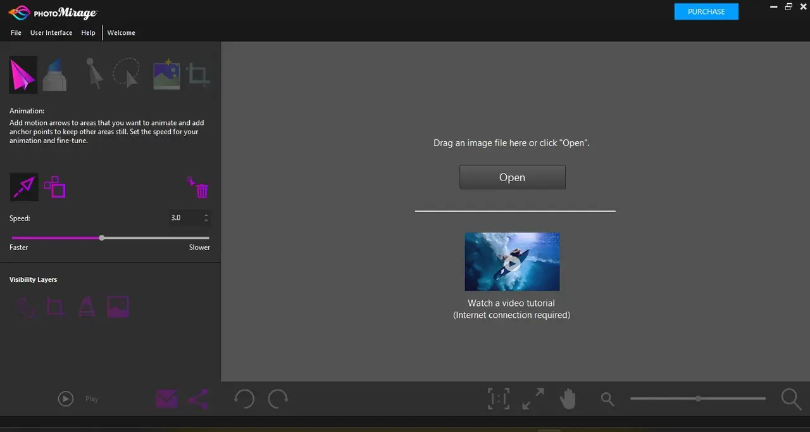The height and width of the screenshot is (432, 810).
Task: Toggle anchor pin visibility layer icon
Action: 87,307
